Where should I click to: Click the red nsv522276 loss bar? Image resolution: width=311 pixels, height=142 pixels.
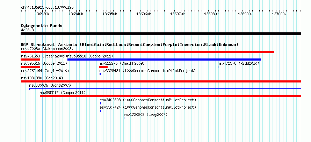103,67
